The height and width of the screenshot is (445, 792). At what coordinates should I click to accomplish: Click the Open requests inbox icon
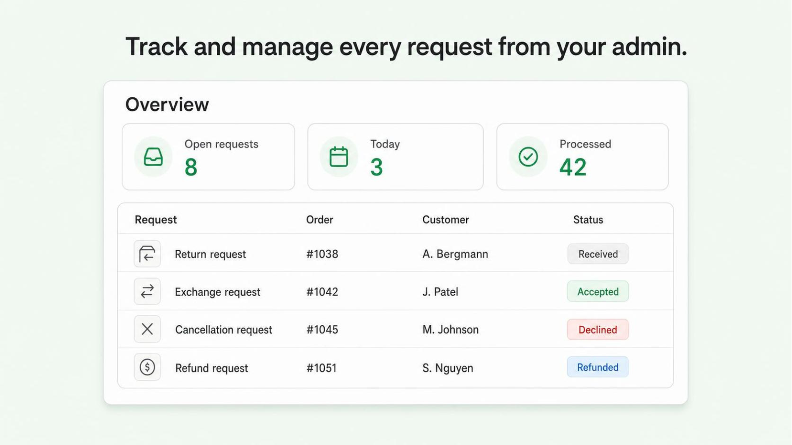153,157
